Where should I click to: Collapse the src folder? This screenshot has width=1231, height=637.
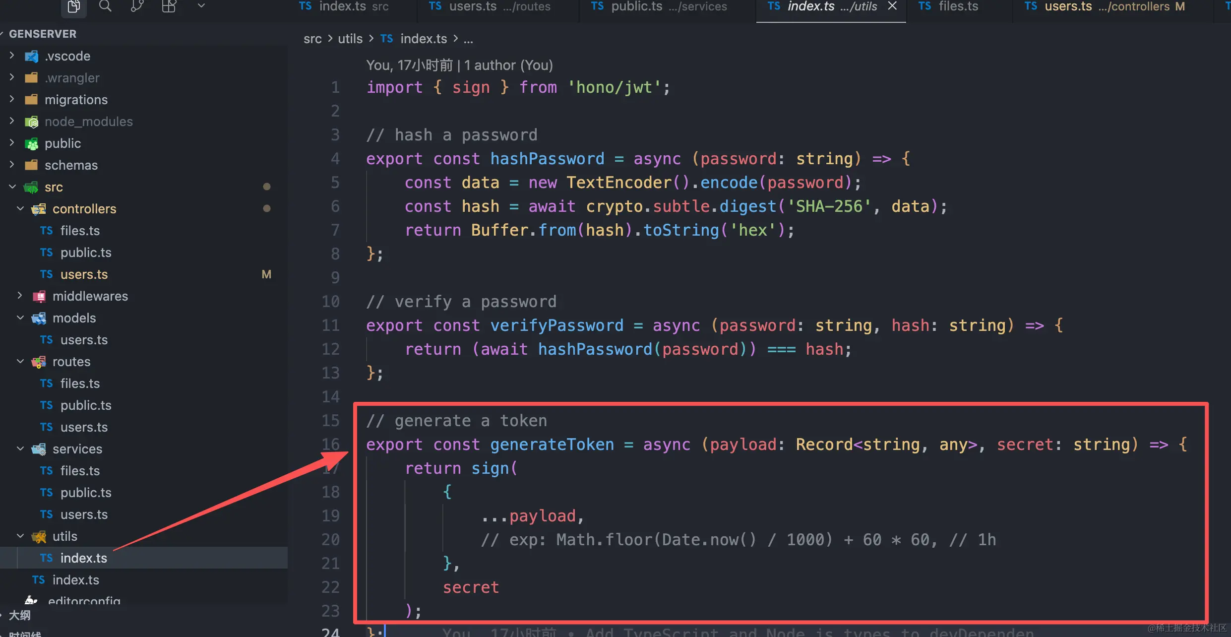point(12,187)
